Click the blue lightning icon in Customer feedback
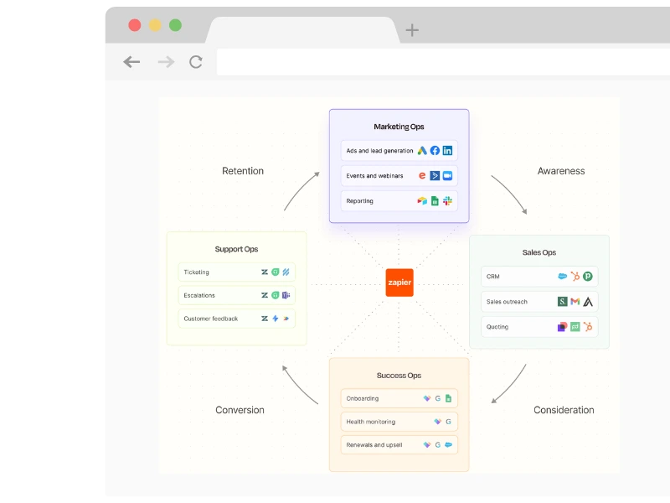Viewport: 670px width, 503px height. tap(276, 319)
